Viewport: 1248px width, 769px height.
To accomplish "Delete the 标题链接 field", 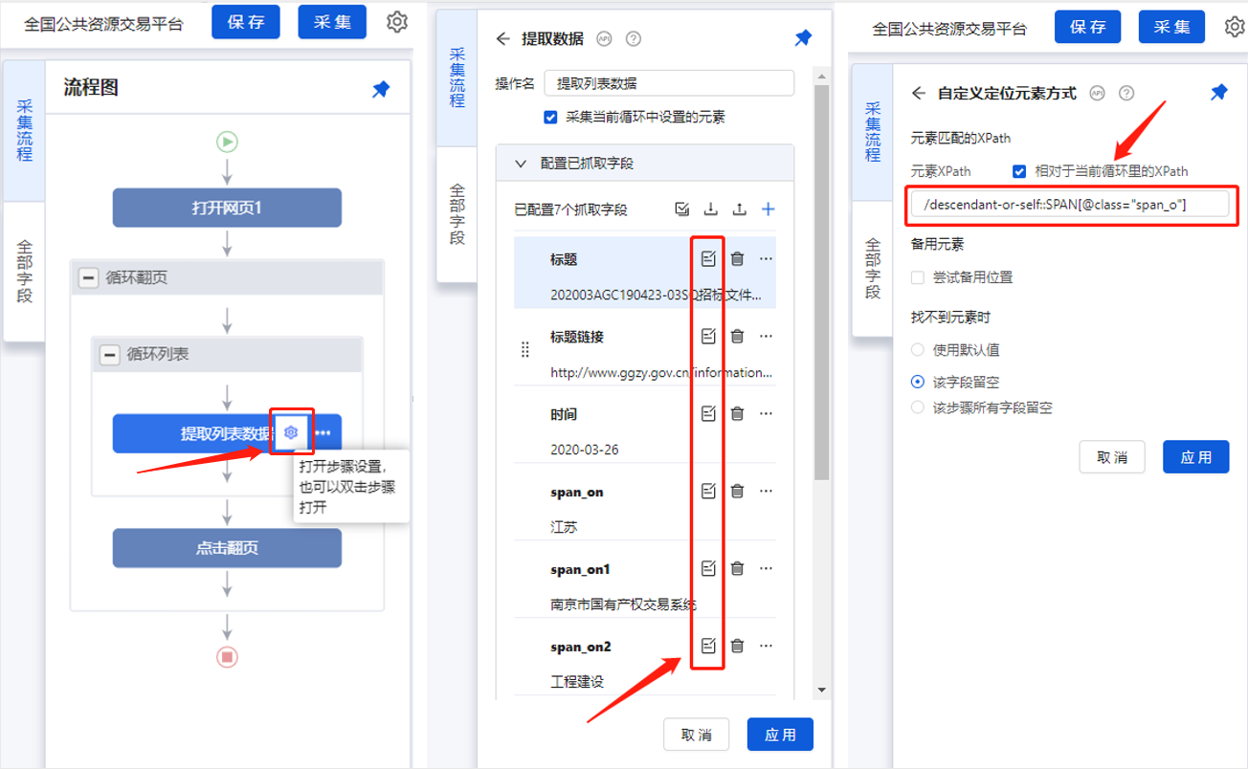I will (x=737, y=336).
